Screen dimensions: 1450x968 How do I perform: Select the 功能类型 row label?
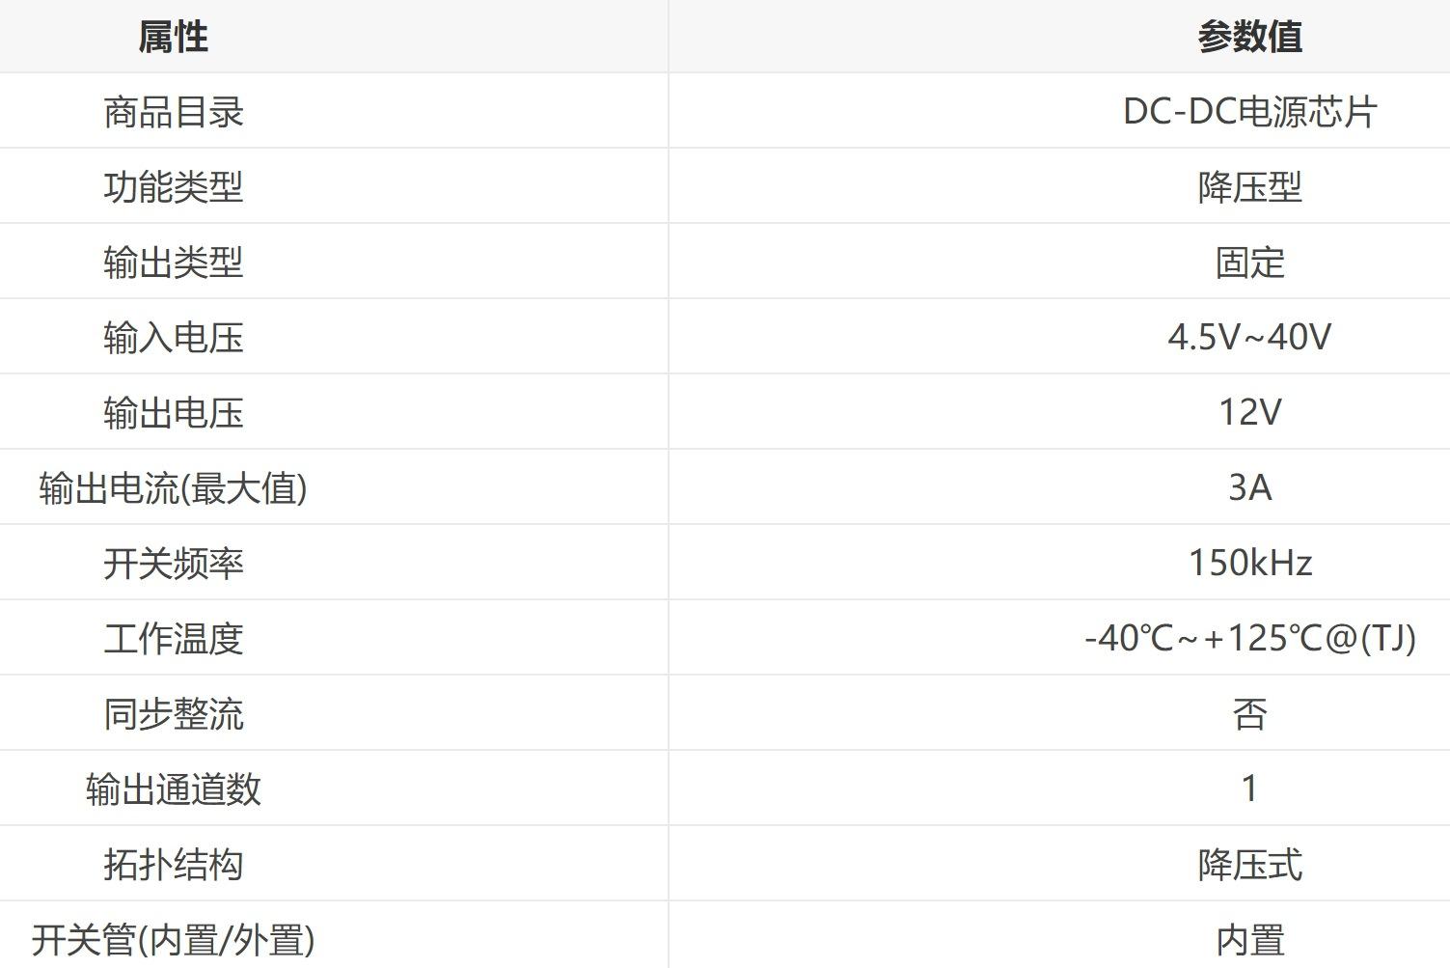click(x=174, y=187)
